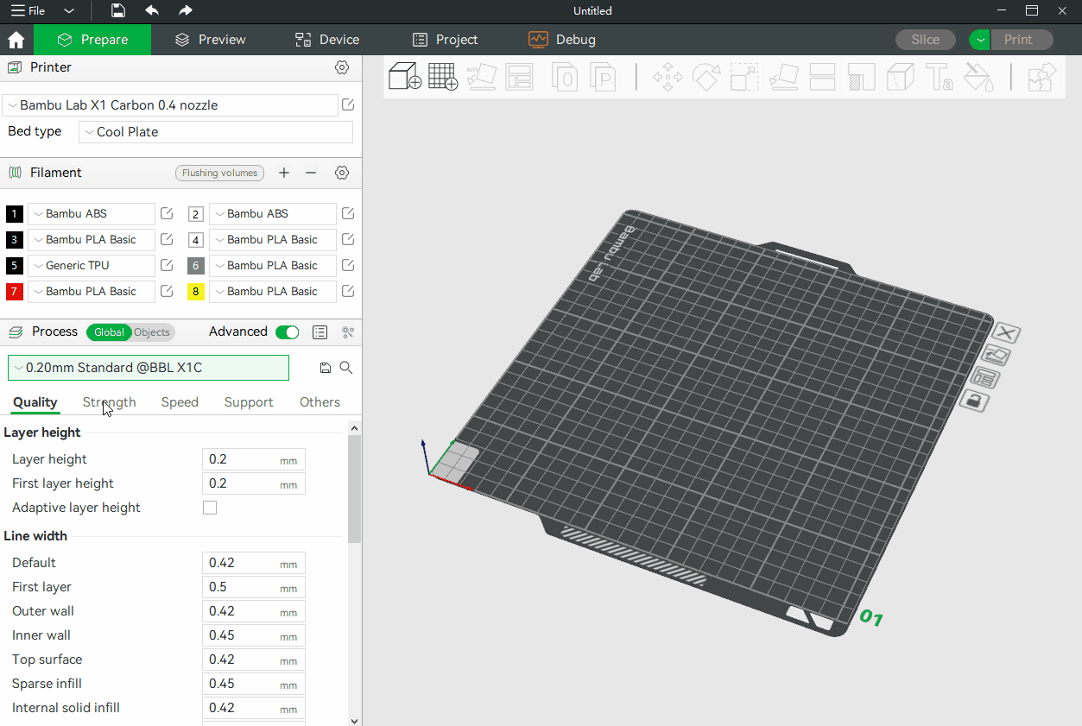Image resolution: width=1082 pixels, height=726 pixels.
Task: Click Arrange all objects toolbar icon
Action: pos(520,77)
